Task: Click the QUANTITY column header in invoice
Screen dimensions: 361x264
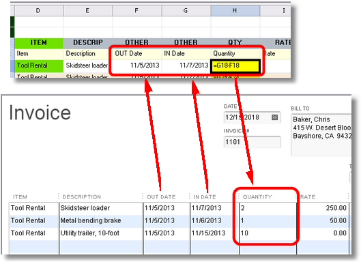Action: point(257,197)
